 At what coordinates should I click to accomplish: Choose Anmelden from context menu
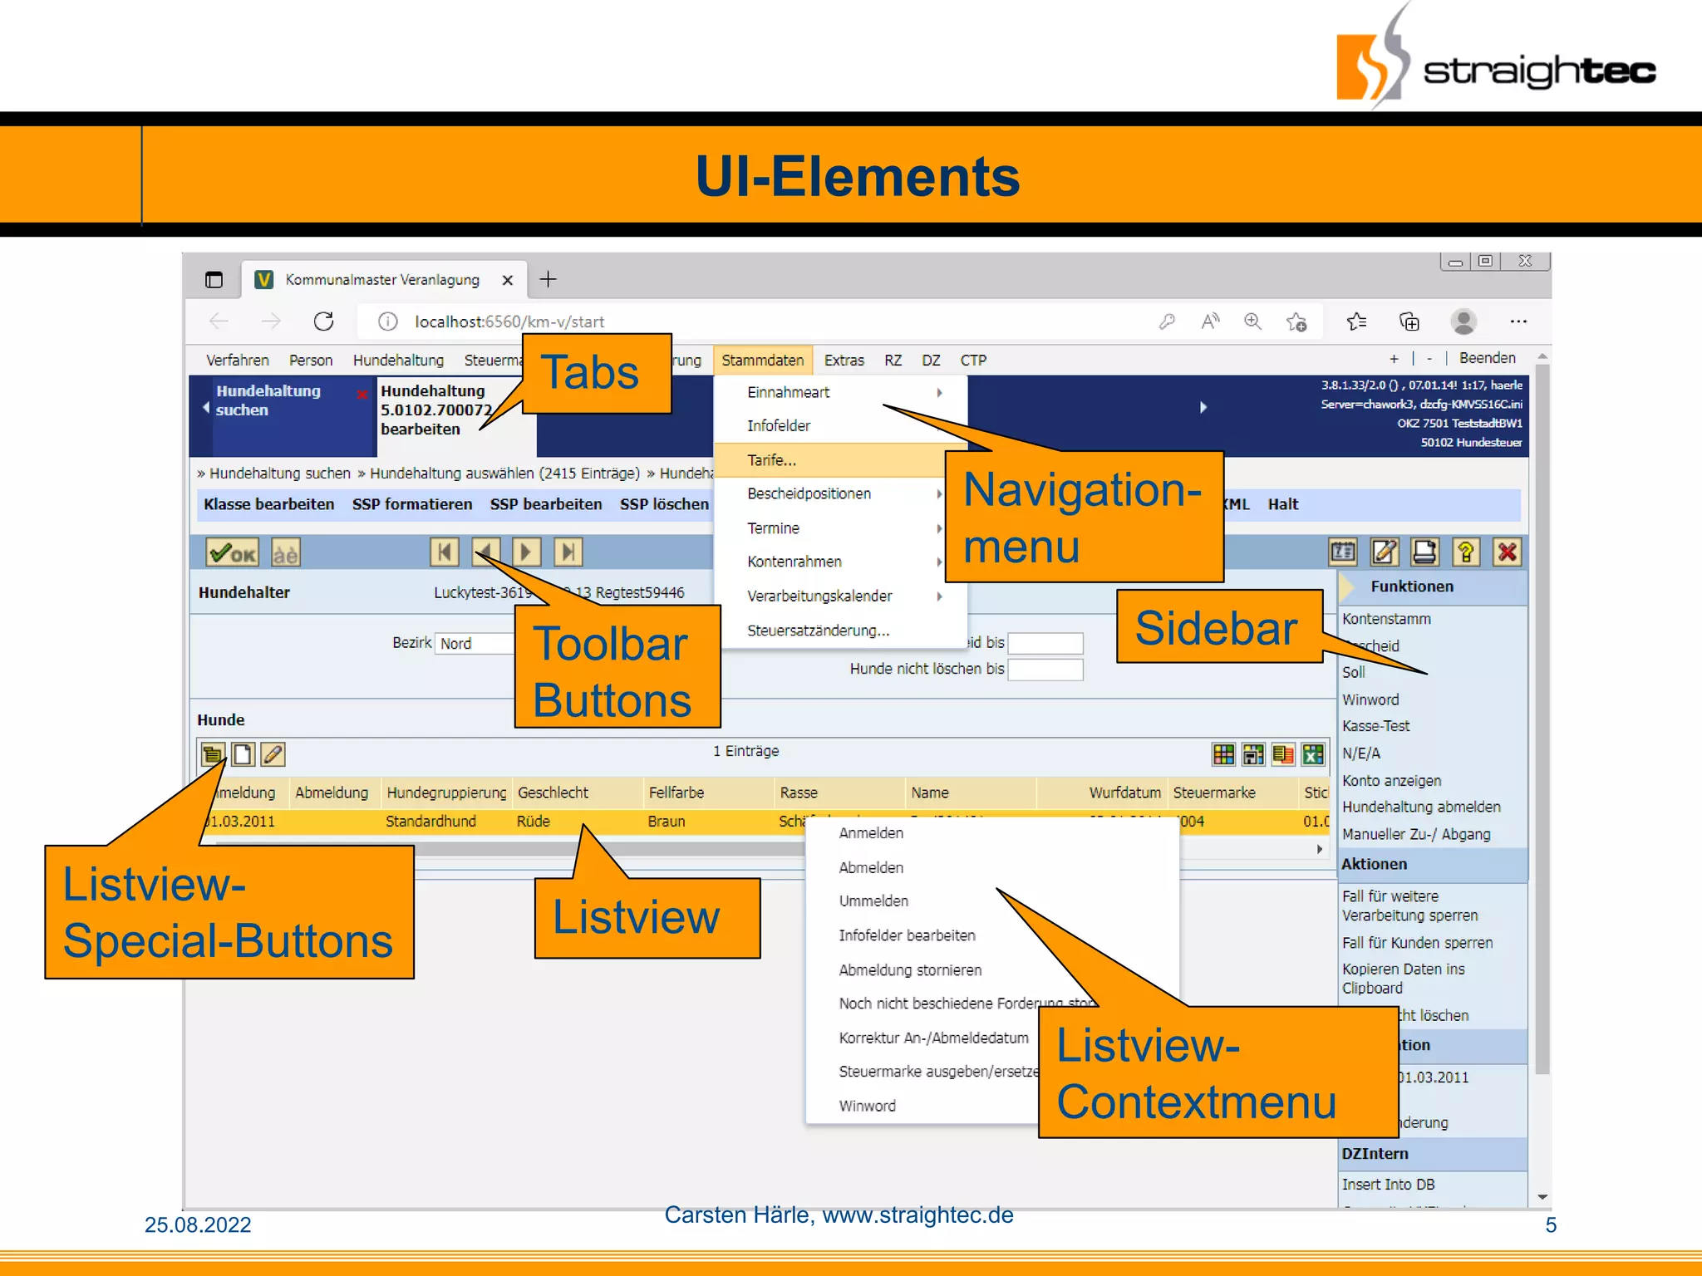point(871,833)
